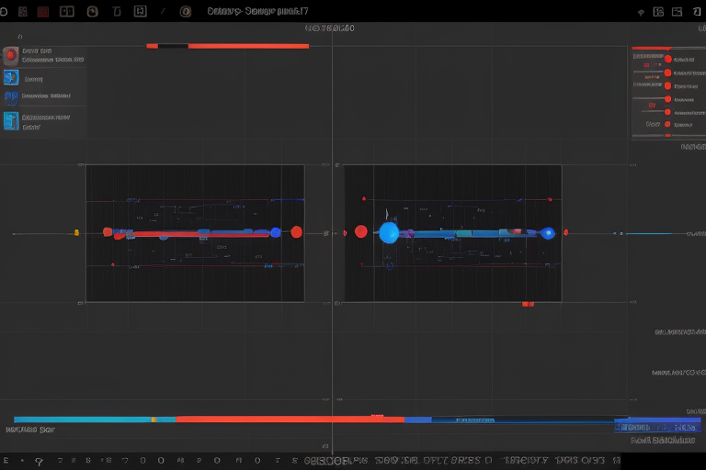Viewport: 706px width, 470px height.
Task: Select the light blue square icon at bottom of left list
Action: tap(10, 121)
